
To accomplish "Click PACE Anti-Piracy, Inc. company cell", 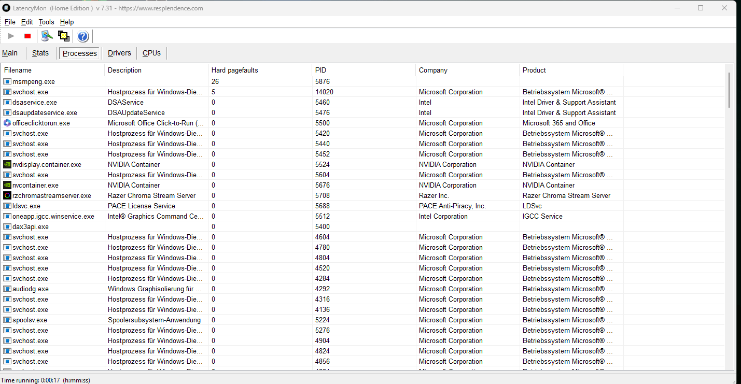I will click(x=453, y=206).
